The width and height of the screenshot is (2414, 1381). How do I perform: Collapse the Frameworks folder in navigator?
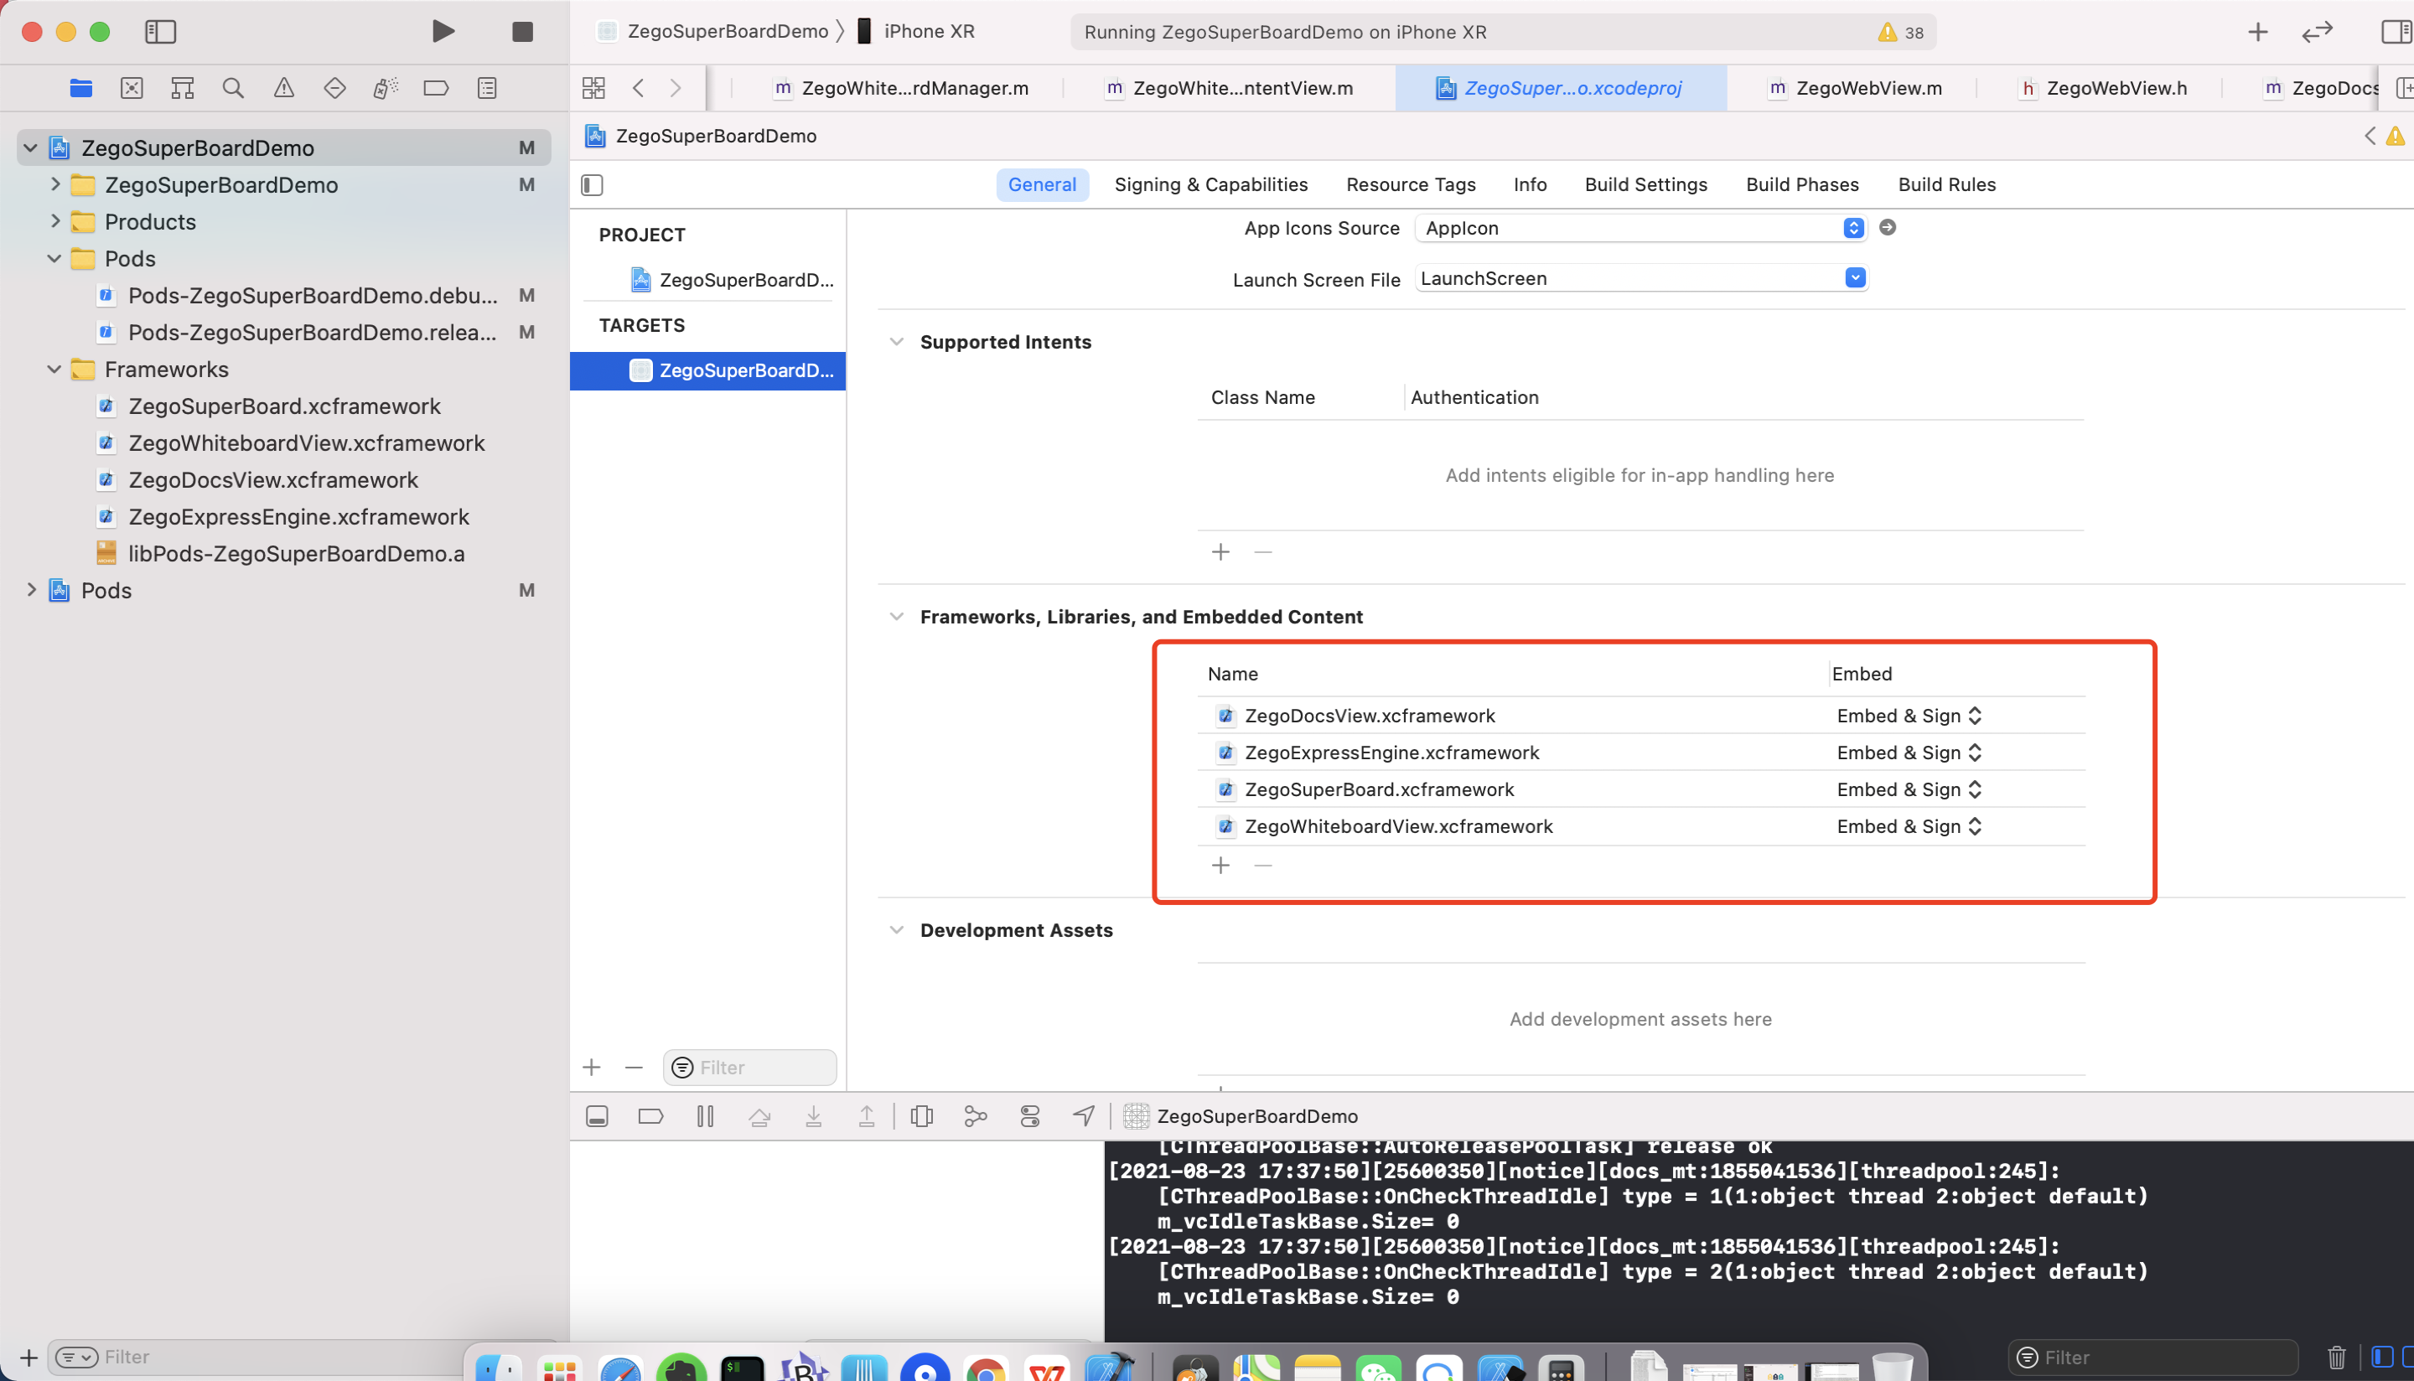tap(54, 369)
